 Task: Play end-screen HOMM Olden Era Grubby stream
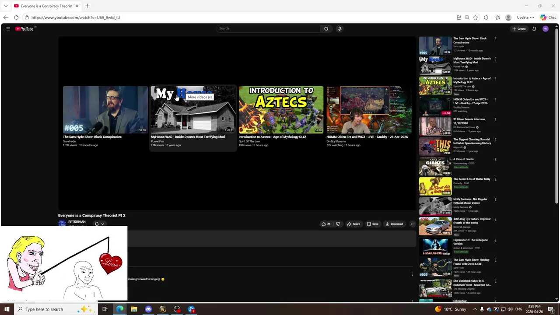[369, 110]
